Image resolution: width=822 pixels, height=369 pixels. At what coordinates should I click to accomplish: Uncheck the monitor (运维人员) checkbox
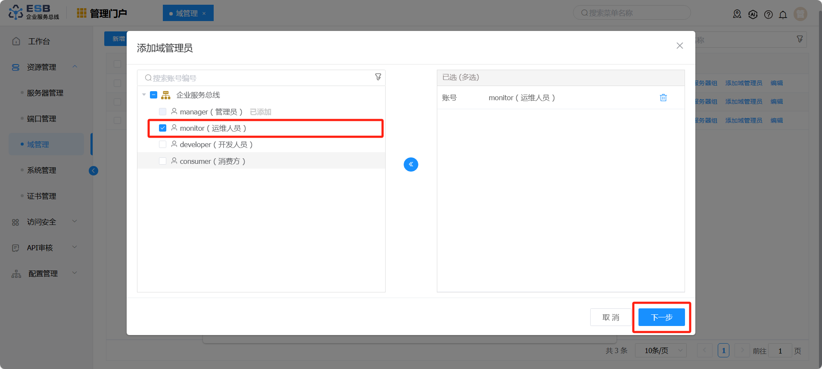162,128
